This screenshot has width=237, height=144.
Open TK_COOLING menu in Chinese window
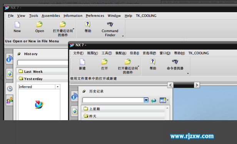[x=199, y=53]
